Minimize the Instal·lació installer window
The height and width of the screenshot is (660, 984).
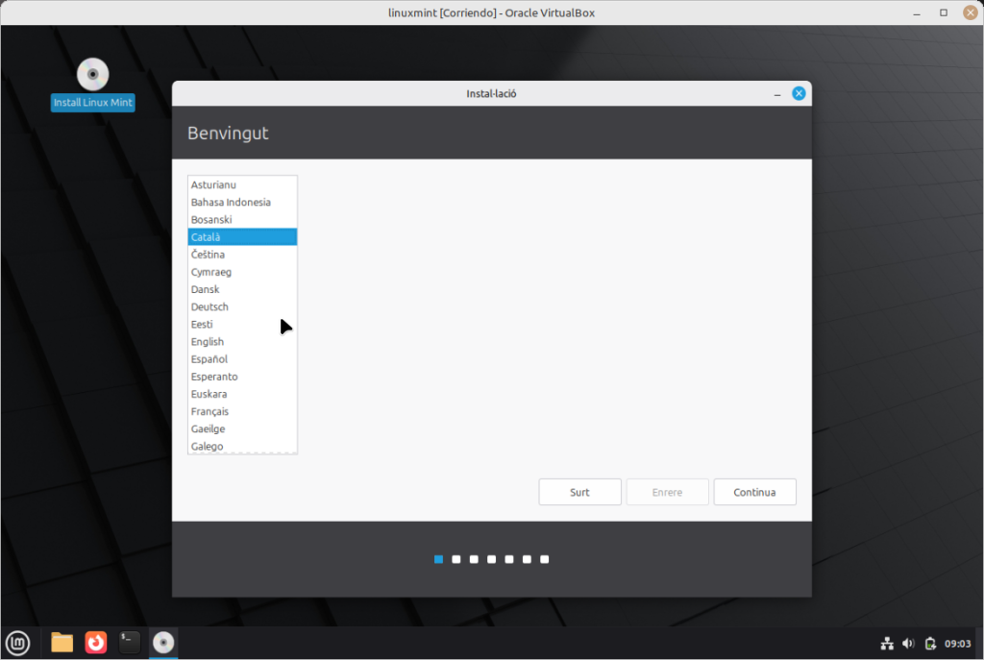pyautogui.click(x=776, y=93)
